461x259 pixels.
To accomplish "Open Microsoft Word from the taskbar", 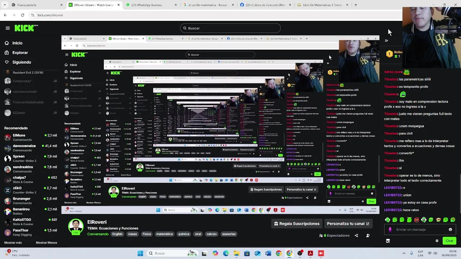I will 268,253.
